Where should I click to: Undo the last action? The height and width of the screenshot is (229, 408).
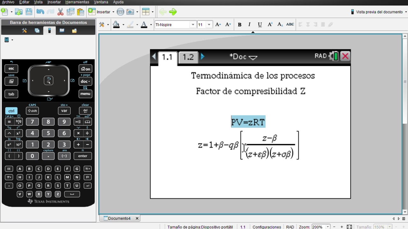(40, 12)
